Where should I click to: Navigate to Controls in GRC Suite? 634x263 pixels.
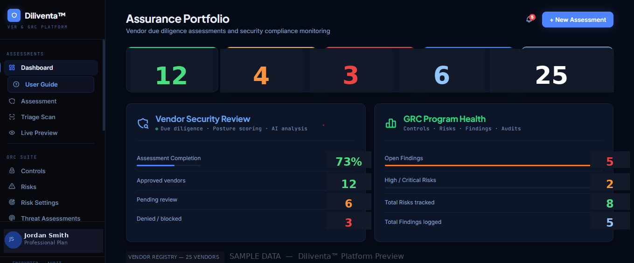tap(51, 171)
